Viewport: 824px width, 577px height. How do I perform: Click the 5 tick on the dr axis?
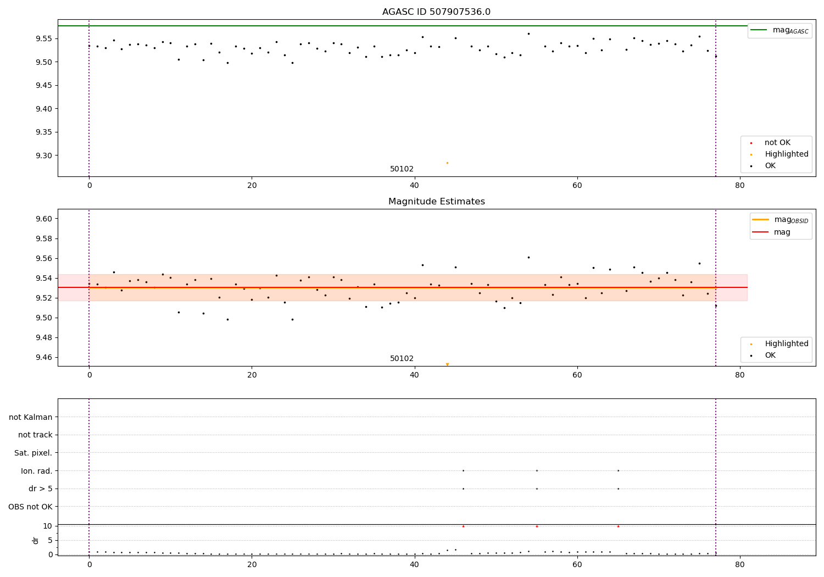click(x=50, y=540)
